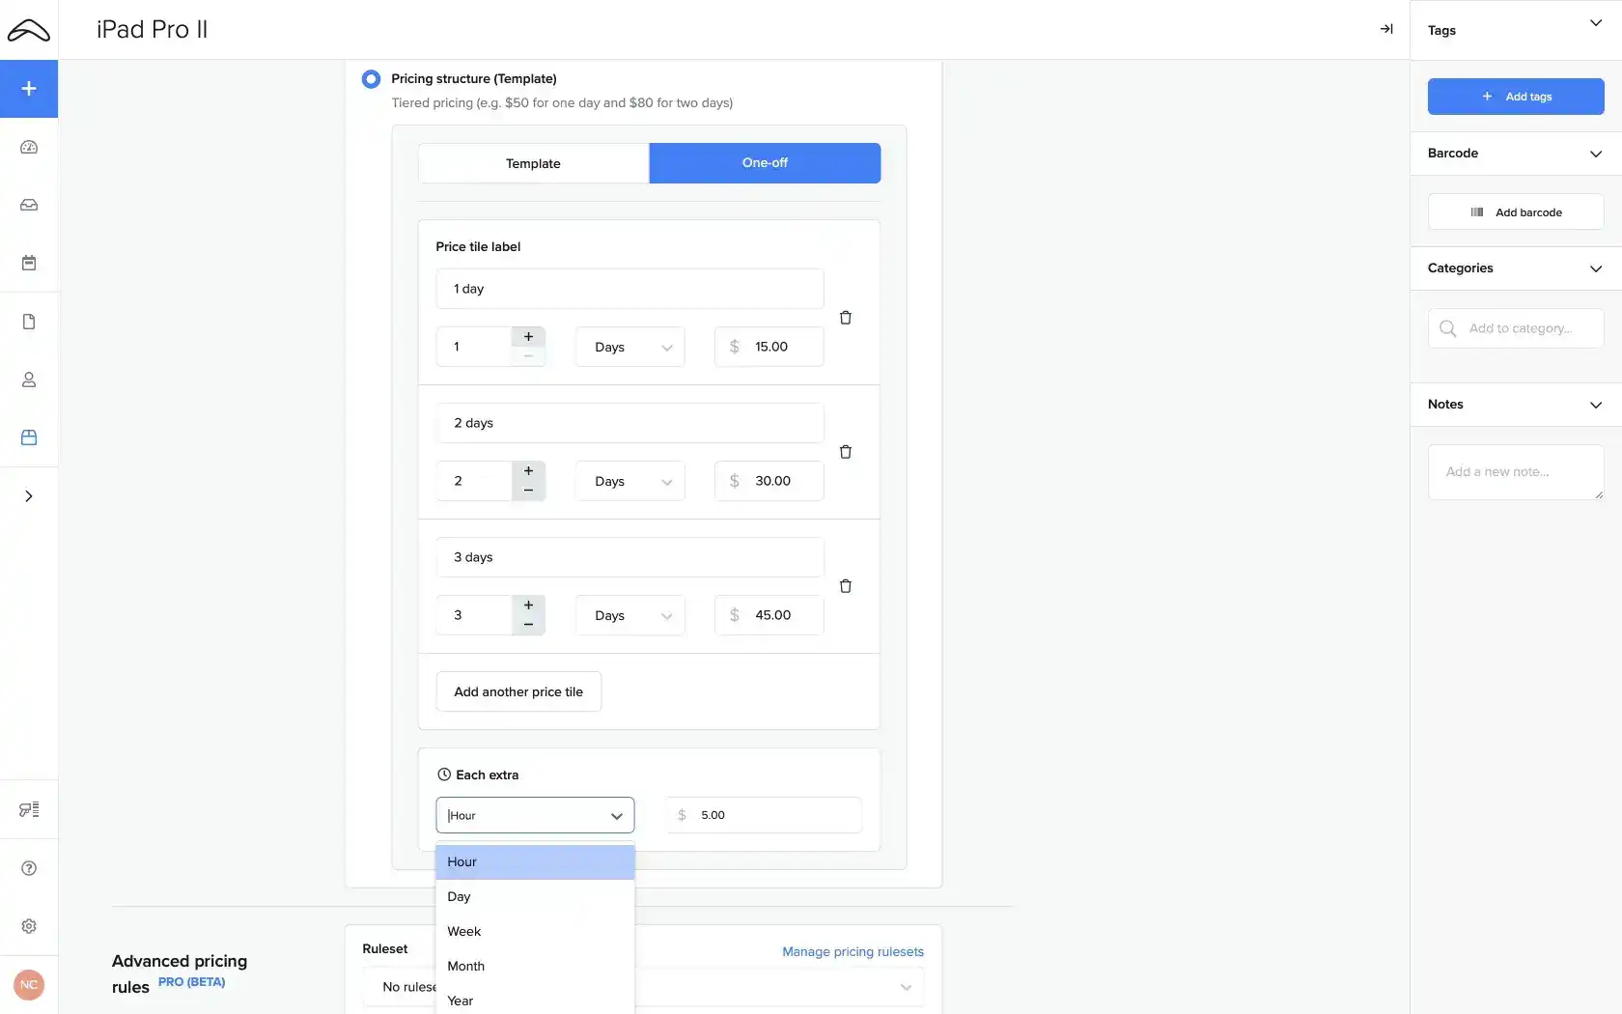1622x1014 pixels.
Task: Choose Week from the Each extra dropdown
Action: pyautogui.click(x=464, y=931)
